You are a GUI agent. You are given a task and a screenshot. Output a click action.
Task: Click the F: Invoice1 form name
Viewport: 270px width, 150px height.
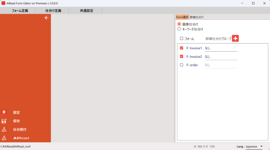pyautogui.click(x=194, y=48)
